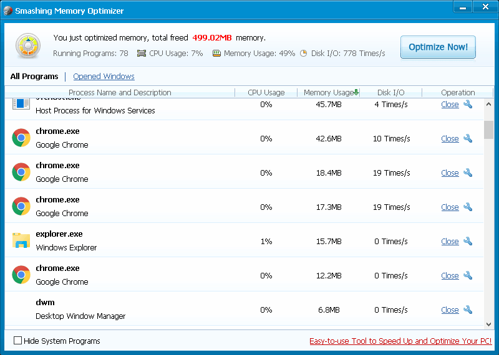Click the wrench icon for the 18.4MB chrome.exe row
The width and height of the screenshot is (499, 355).
(x=467, y=173)
